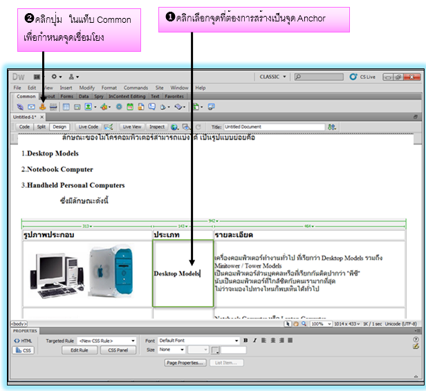Switch the Properties panel to HTML mode
Viewport: 426px width, 391px height.
(x=24, y=341)
